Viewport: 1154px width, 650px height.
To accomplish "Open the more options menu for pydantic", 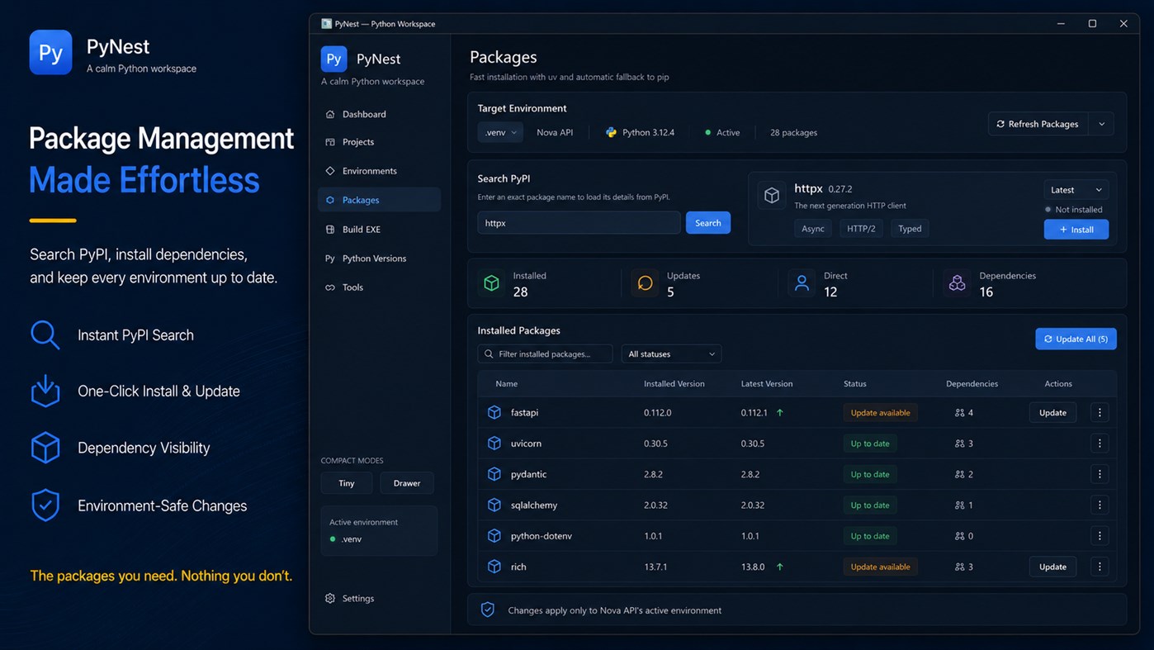I will point(1100,474).
